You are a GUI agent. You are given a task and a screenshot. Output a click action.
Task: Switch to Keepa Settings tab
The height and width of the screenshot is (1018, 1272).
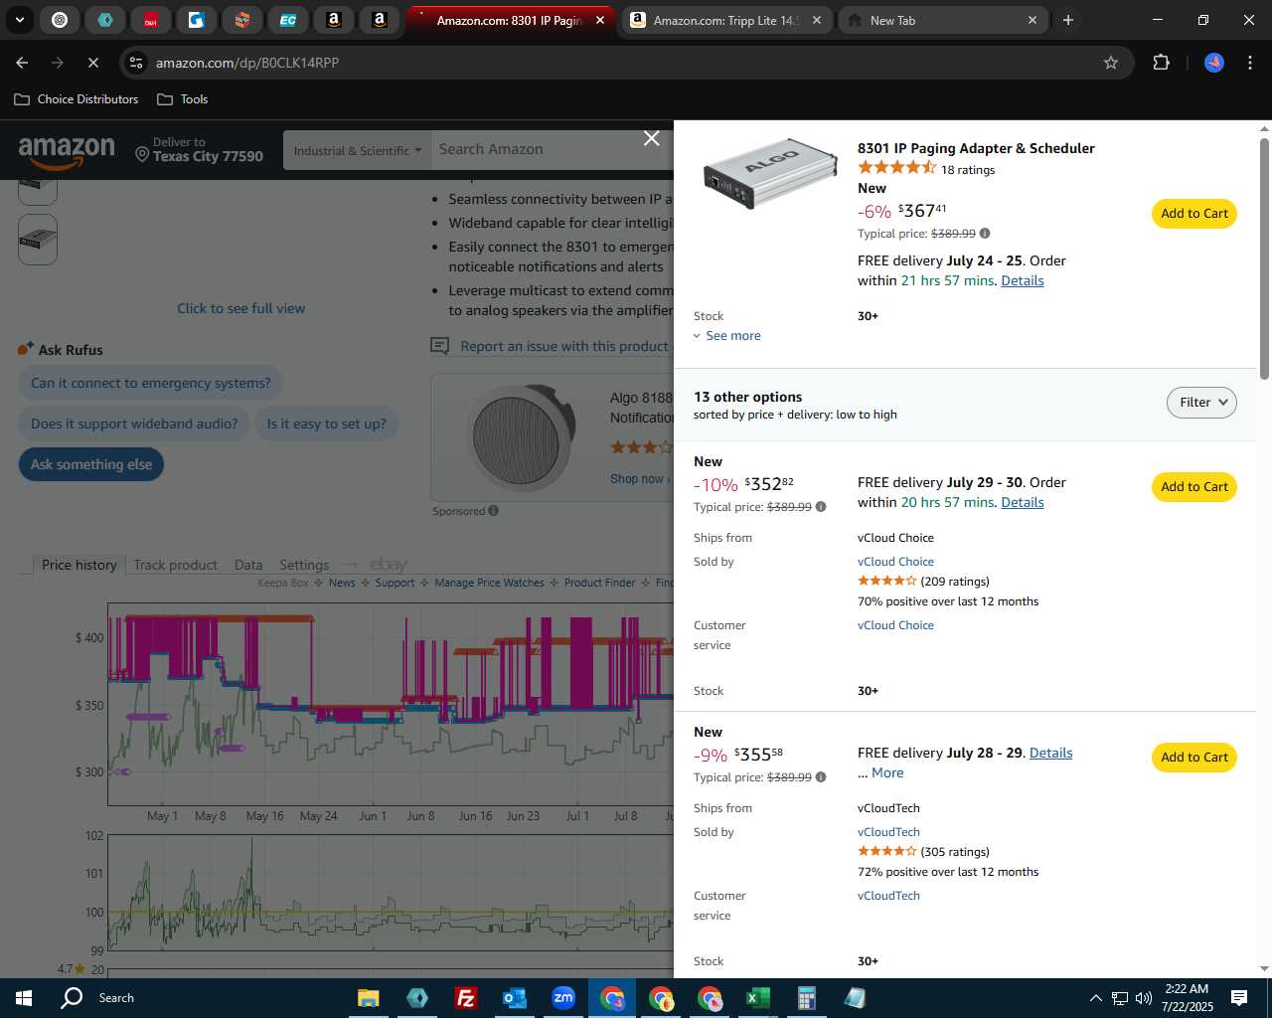coord(304,565)
